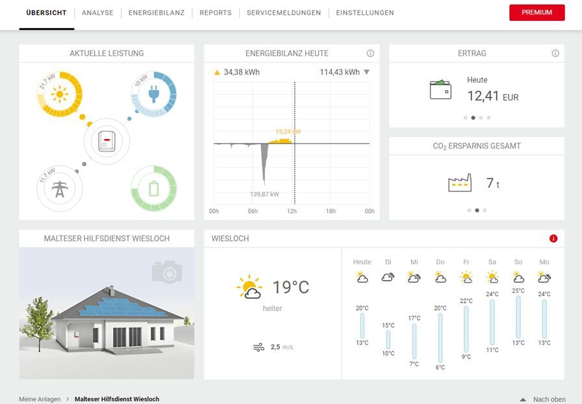The width and height of the screenshot is (582, 404).
Task: Switch to the Analyse tab
Action: tap(97, 13)
